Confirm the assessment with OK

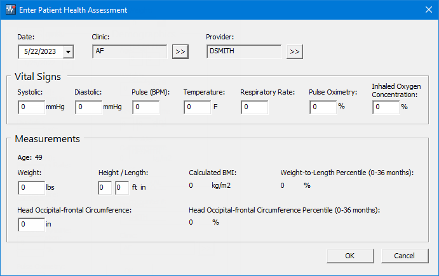(350, 256)
